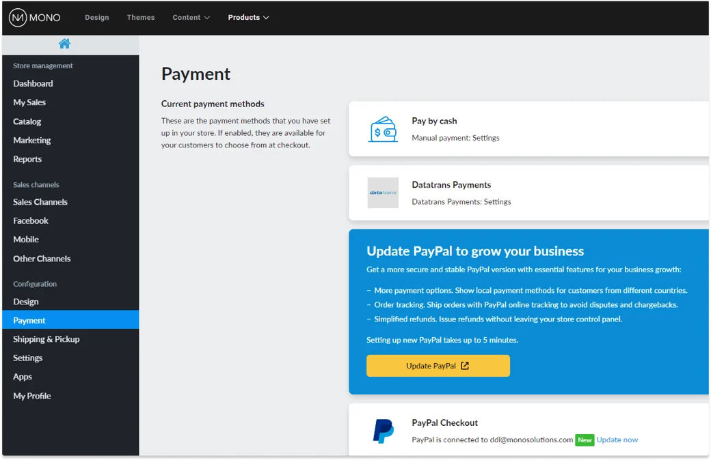Select the PayPal logo icon
Viewport: 711px width, 460px height.
(384, 431)
